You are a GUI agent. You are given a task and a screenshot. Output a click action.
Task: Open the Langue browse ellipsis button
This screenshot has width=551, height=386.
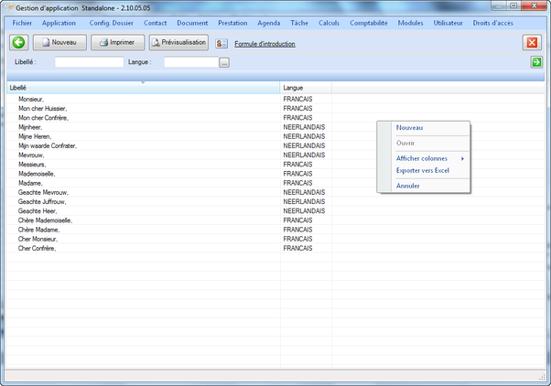(223, 62)
